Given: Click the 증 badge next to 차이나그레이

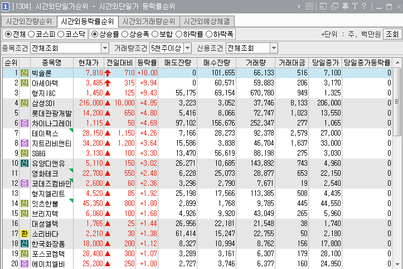Looking at the screenshot, I should 25,123.
